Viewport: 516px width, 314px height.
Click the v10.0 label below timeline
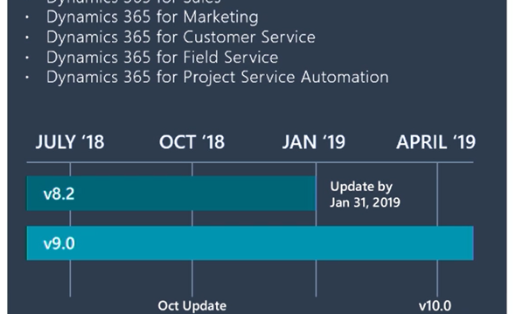pos(435,306)
